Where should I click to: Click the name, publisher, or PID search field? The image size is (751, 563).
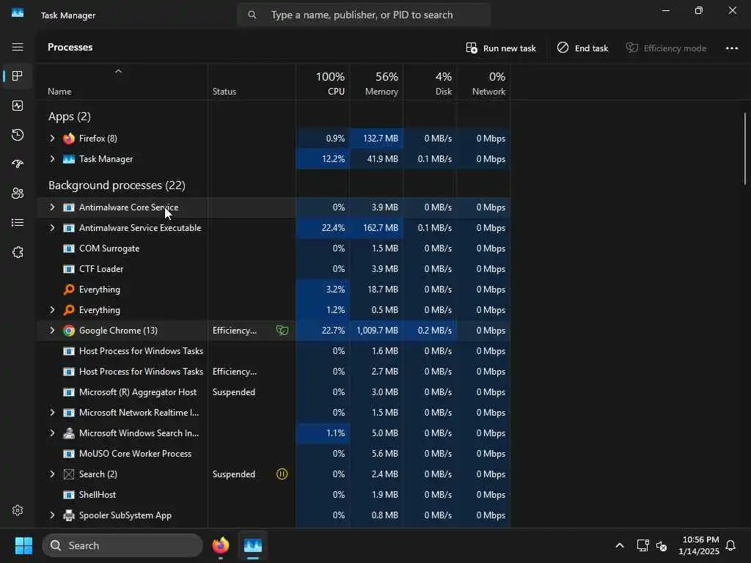364,15
